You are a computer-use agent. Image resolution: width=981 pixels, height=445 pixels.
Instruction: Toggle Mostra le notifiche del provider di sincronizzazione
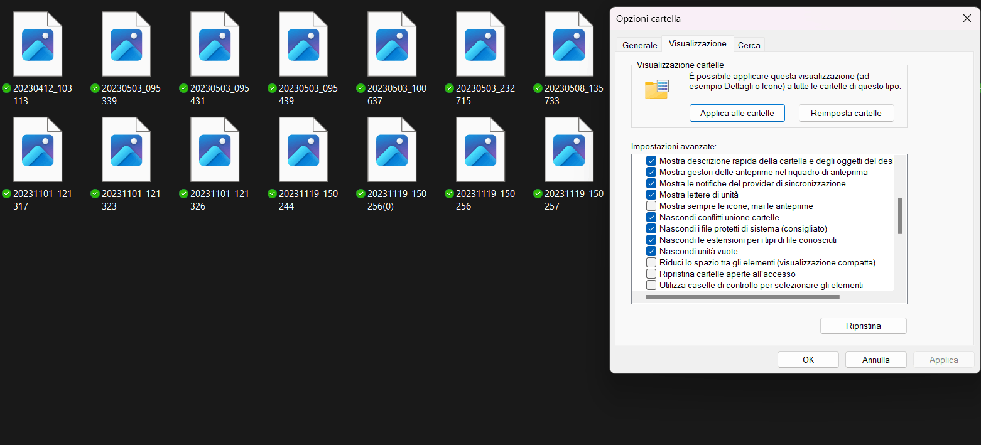point(651,183)
